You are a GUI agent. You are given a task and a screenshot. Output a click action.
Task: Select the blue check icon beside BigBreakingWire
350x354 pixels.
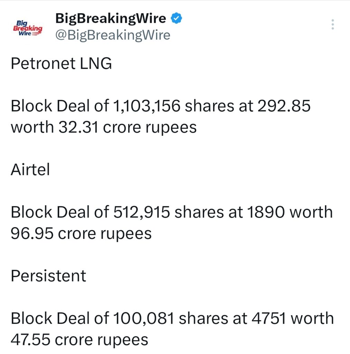point(176,18)
